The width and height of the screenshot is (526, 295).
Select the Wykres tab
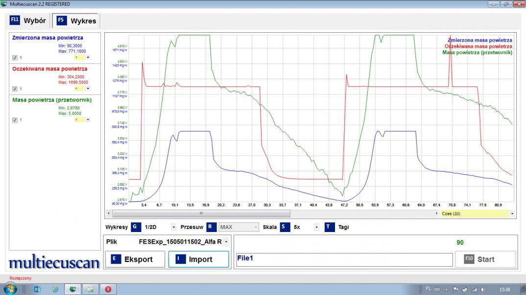tap(77, 21)
